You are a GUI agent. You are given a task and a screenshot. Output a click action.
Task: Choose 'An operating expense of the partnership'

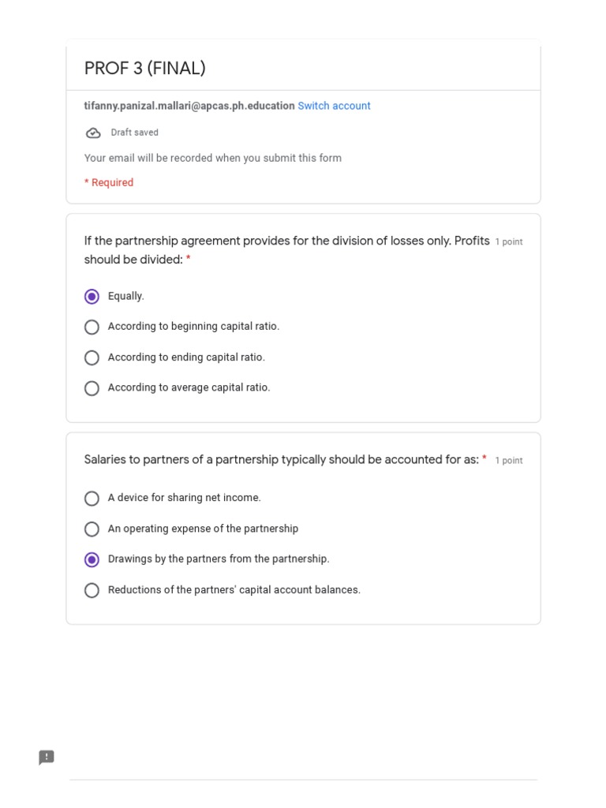click(x=92, y=529)
